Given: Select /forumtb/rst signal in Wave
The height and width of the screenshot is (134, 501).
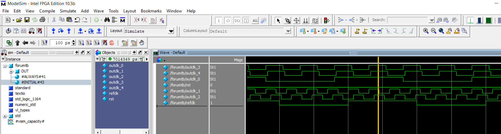Looking at the screenshot, I should point(180,85).
